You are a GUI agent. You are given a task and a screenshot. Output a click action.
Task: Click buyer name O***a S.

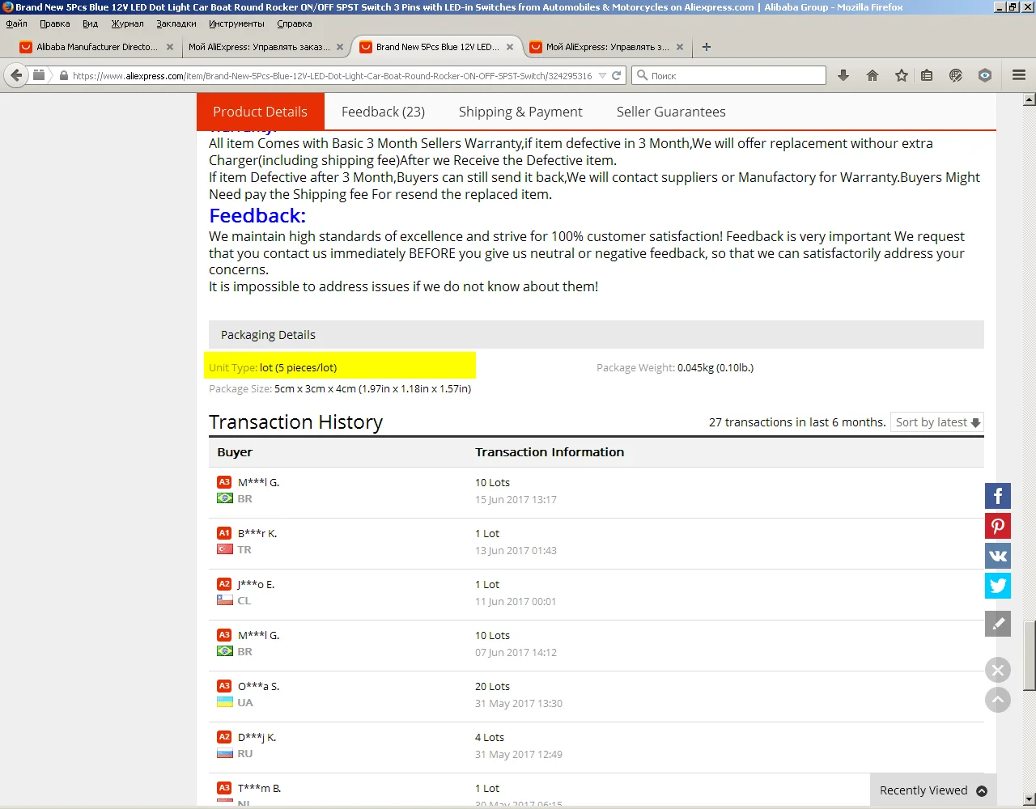[258, 686]
